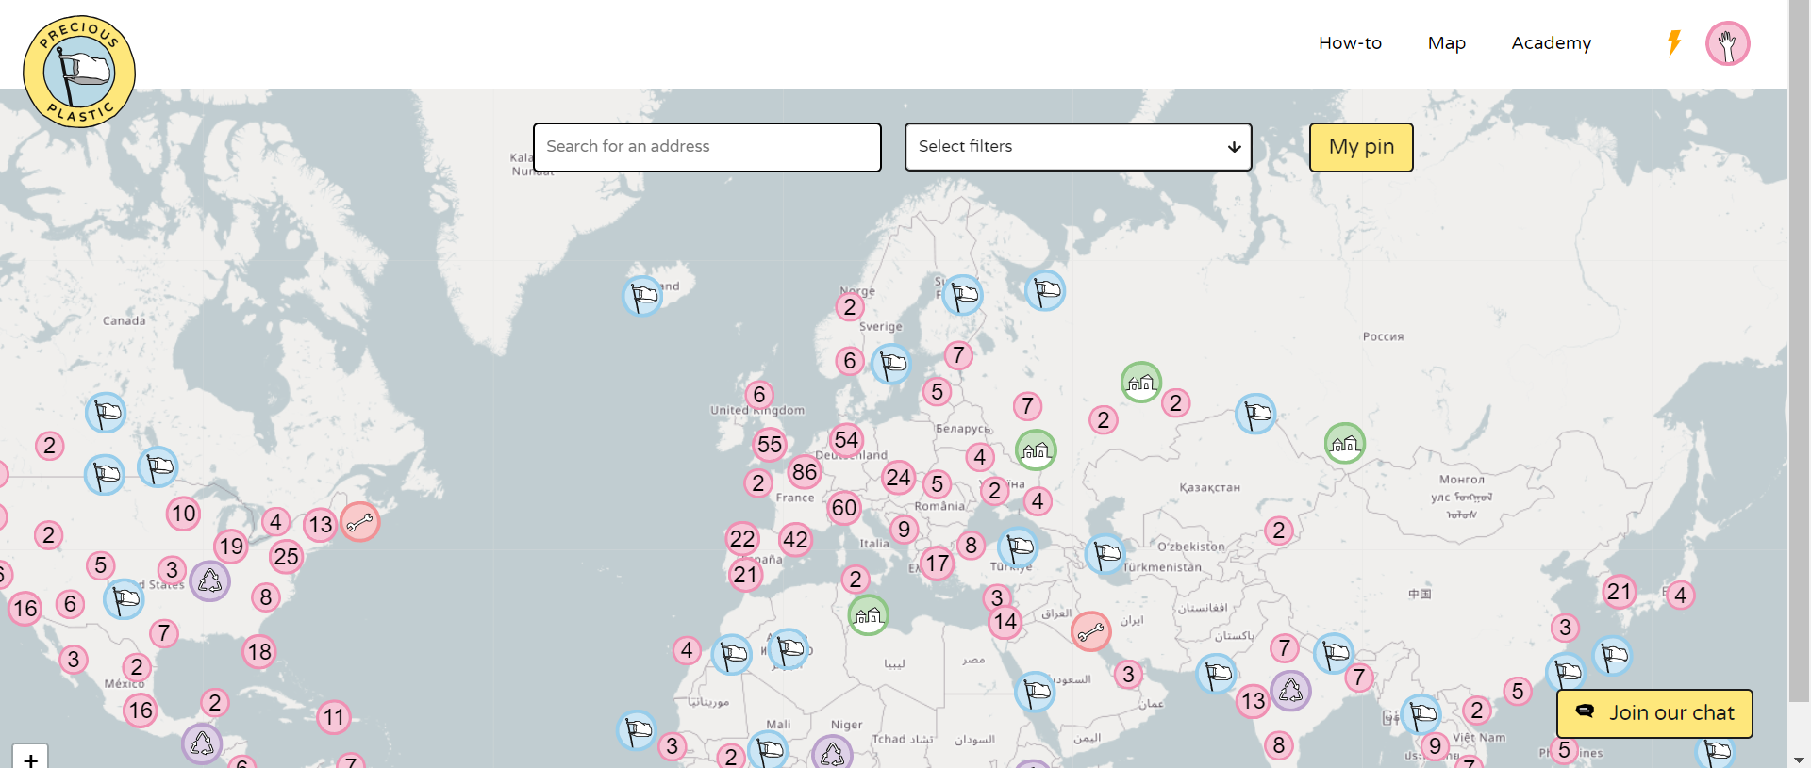Open the Academy page

1551,42
